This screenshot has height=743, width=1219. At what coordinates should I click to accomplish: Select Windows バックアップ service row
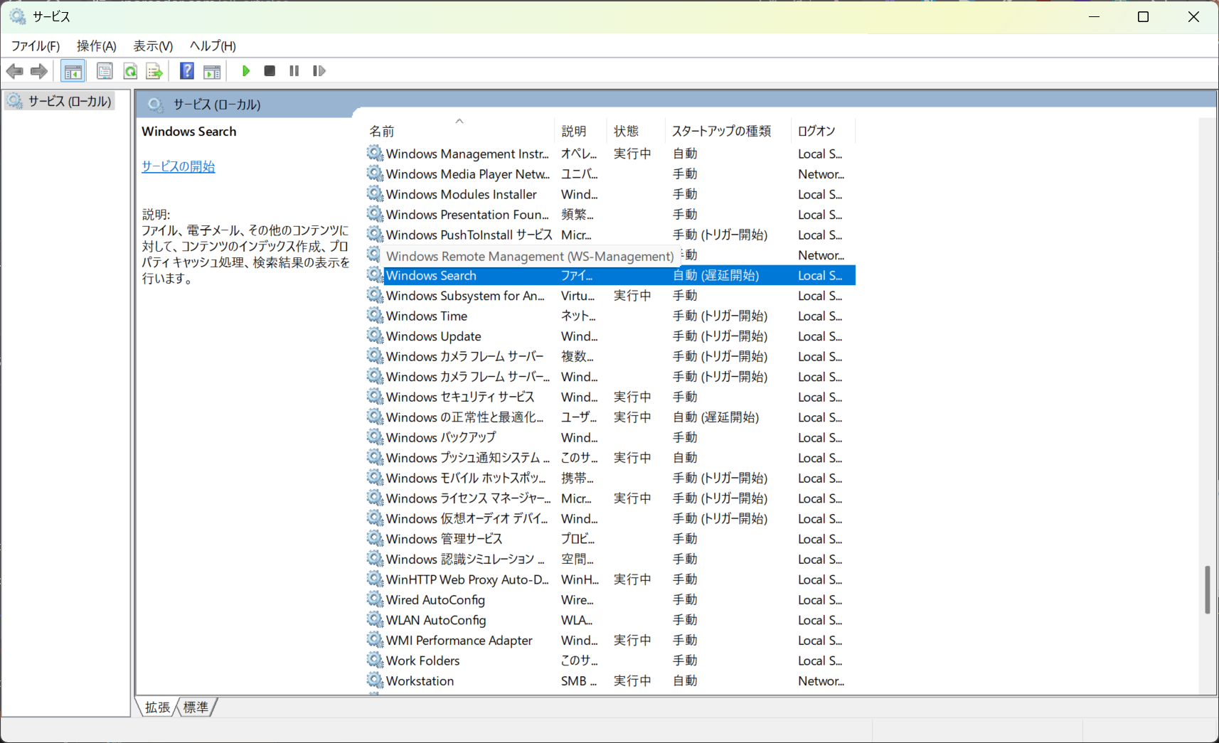coord(610,437)
